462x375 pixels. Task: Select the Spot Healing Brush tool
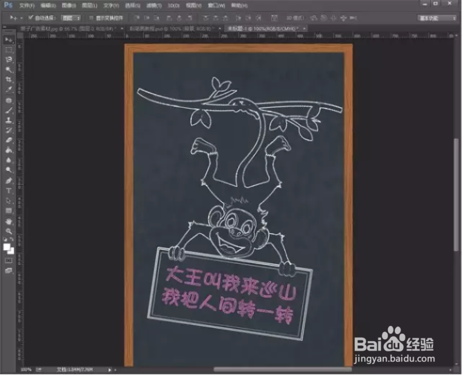(x=8, y=100)
